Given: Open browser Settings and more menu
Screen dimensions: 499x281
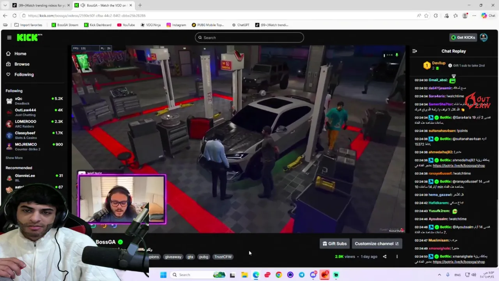Looking at the screenshot, I should pos(474,16).
